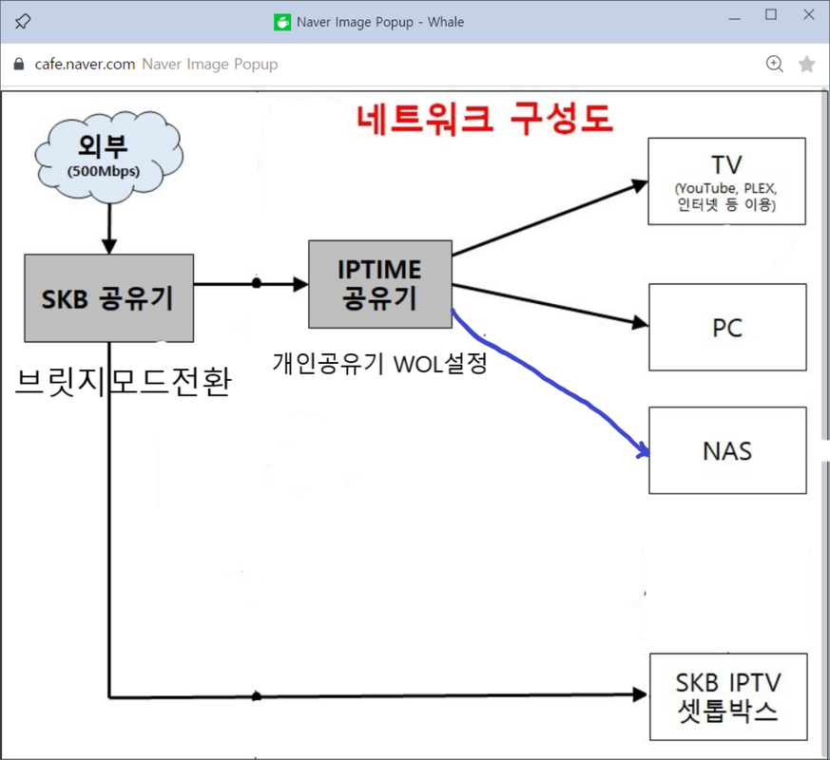Click the NAS box label

click(727, 451)
